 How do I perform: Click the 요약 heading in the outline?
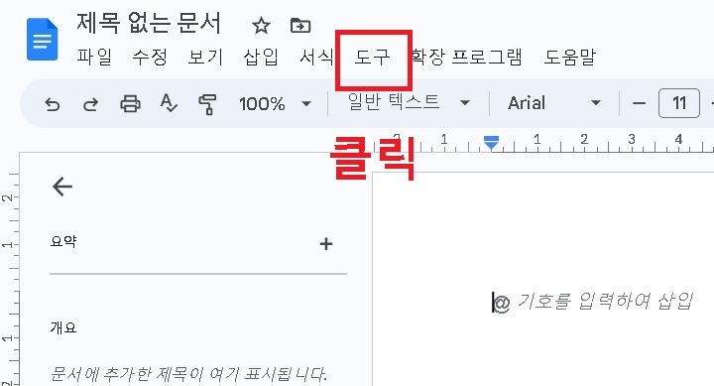click(63, 241)
